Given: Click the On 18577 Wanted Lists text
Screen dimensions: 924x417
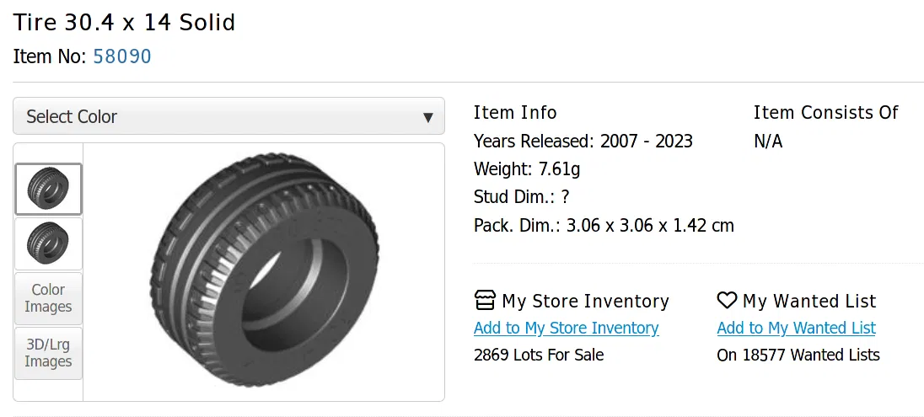Looking at the screenshot, I should point(798,355).
